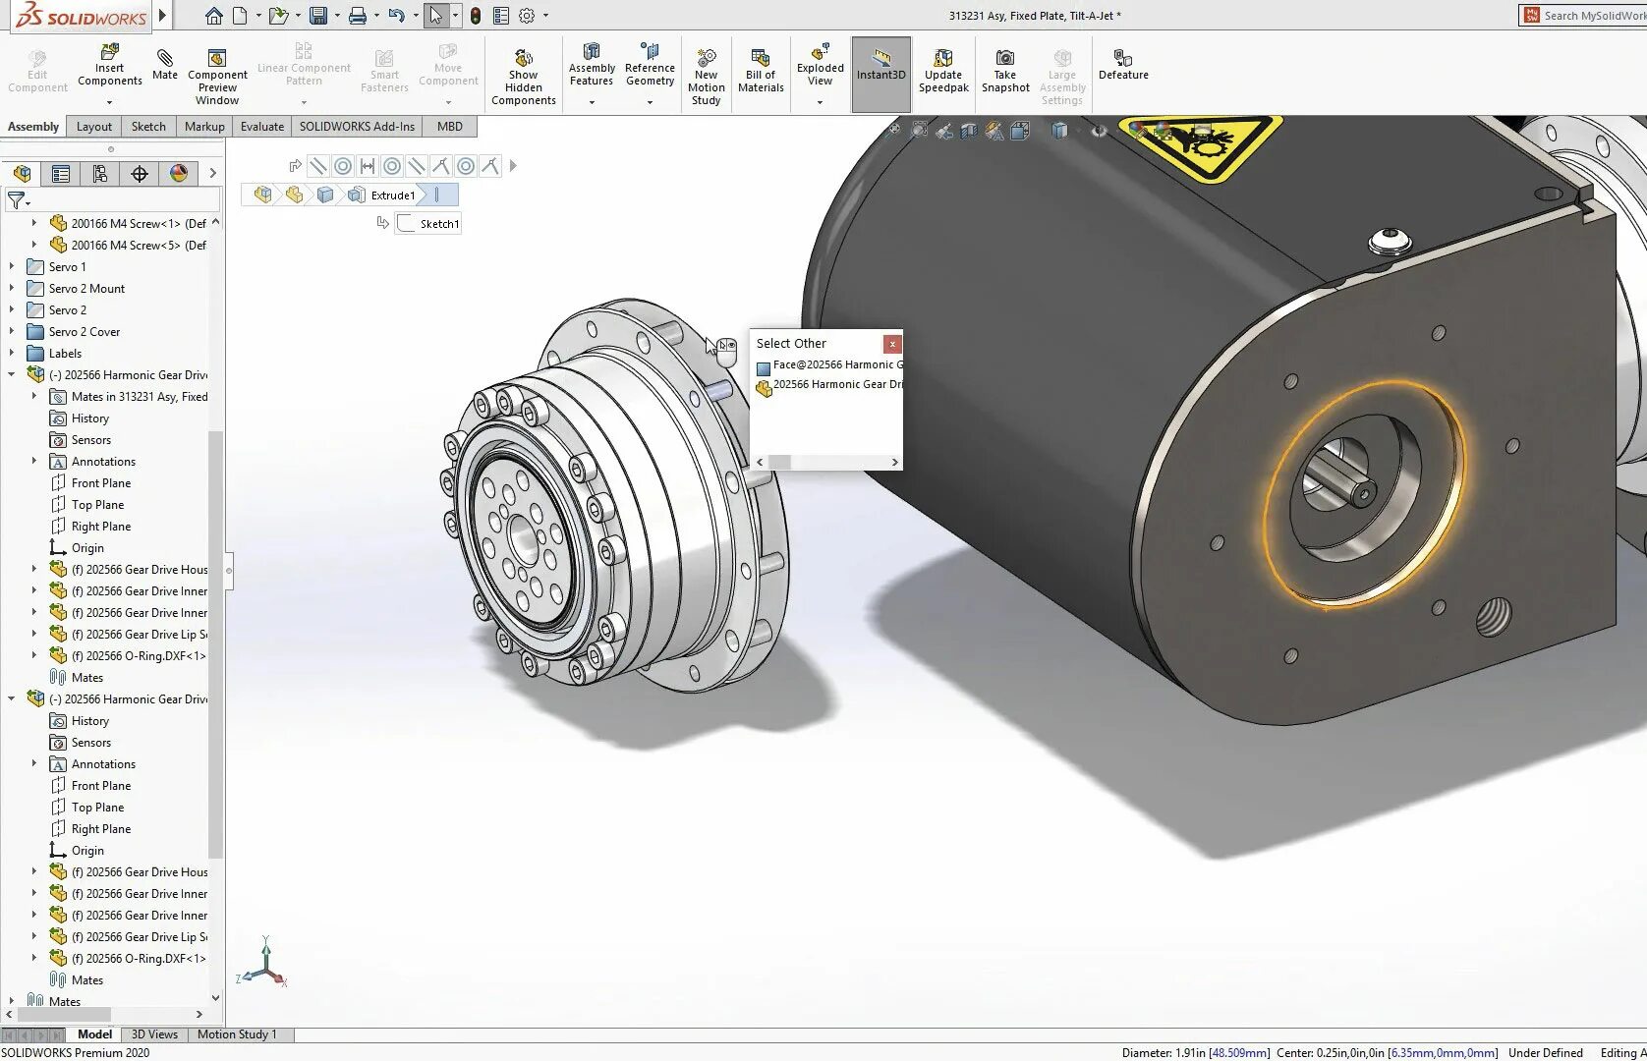Open the Model tab at the bottom
This screenshot has height=1061, width=1647.
click(x=94, y=1034)
